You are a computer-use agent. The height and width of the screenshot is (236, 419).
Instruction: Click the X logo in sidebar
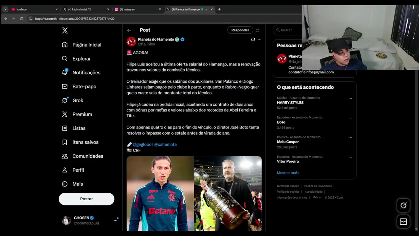pyautogui.click(x=65, y=30)
